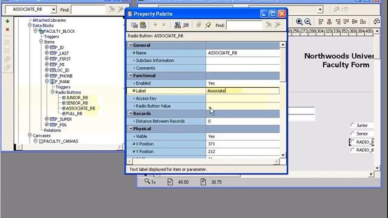Click the Zoom In magnifier in Layout Editor
Image resolution: width=388 pixels, height=218 pixels.
pyautogui.click(x=299, y=22)
